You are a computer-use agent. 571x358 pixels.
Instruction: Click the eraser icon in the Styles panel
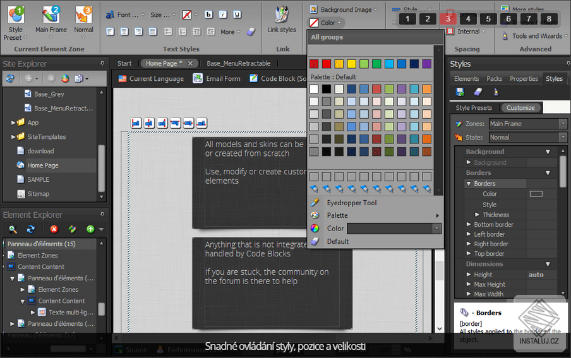[478, 92]
